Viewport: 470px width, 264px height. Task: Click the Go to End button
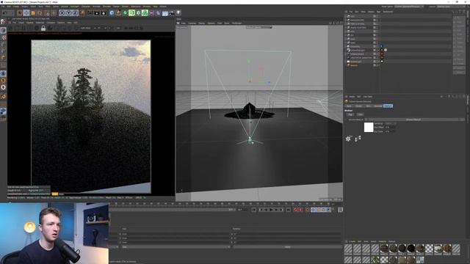(288, 210)
